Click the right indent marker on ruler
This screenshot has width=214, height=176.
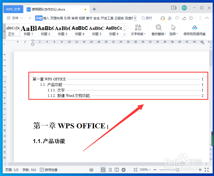(x=203, y=43)
